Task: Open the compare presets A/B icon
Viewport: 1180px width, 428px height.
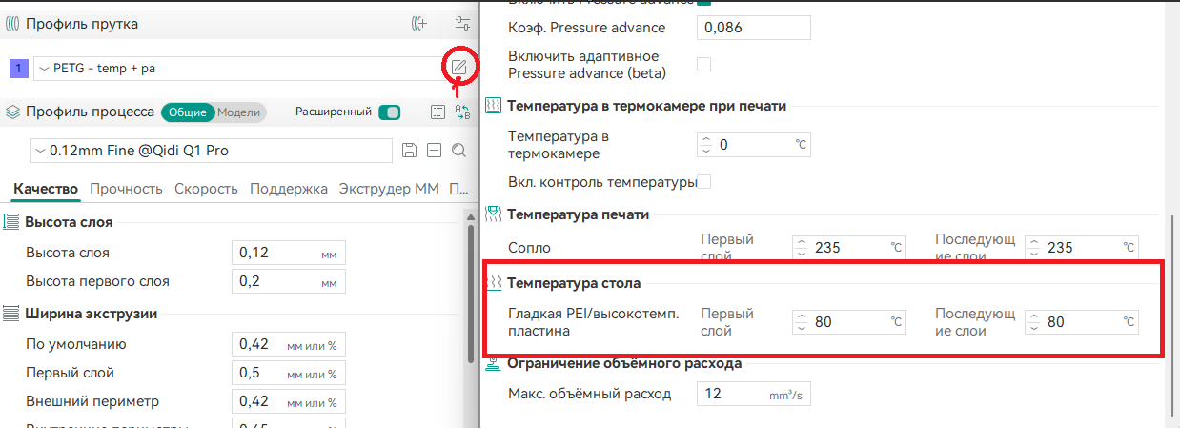Action: (462, 112)
